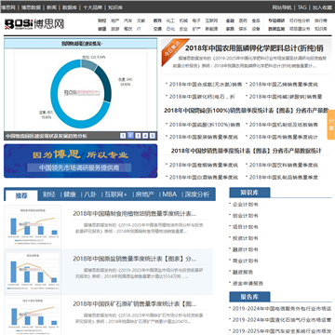335x335 pixels.
Task: Open 项目计划书 in the 知识库 sidebar
Action: coord(246,227)
